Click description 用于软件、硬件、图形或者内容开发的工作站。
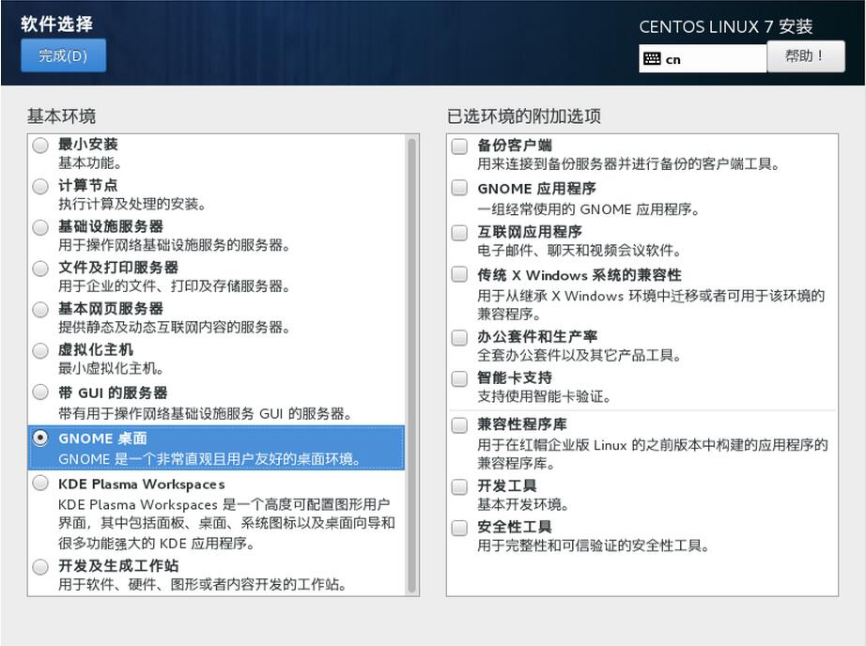This screenshot has height=646, width=866. tap(203, 584)
